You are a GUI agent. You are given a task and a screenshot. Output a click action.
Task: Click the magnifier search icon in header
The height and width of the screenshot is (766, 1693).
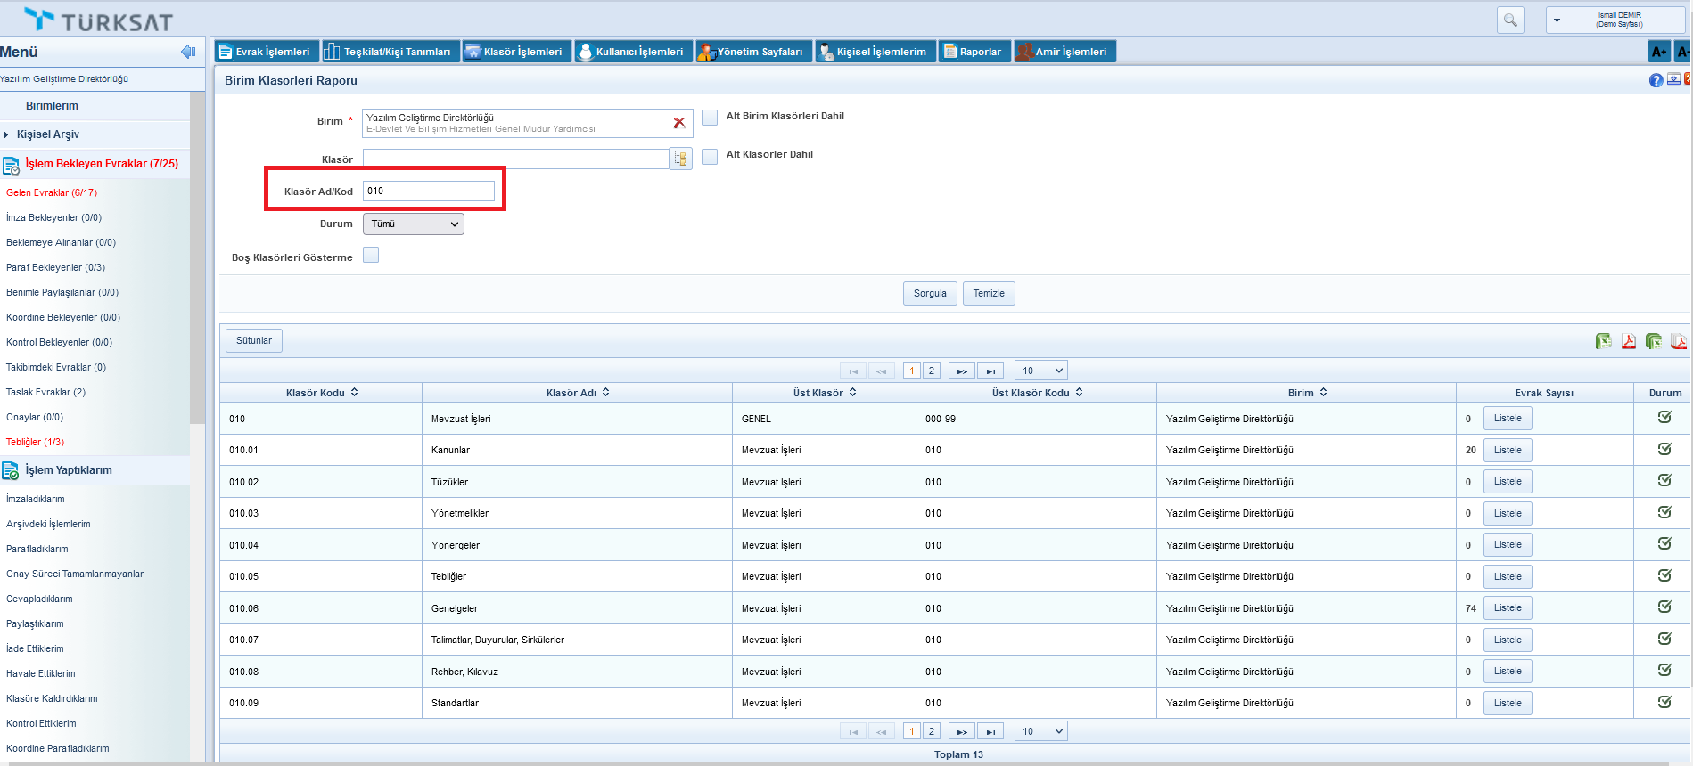click(x=1510, y=20)
